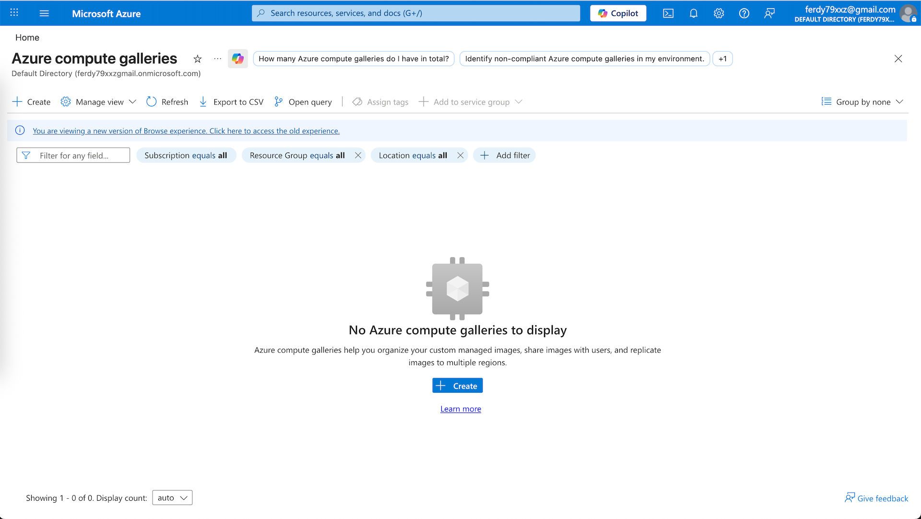Open the Learn more link

click(460, 409)
